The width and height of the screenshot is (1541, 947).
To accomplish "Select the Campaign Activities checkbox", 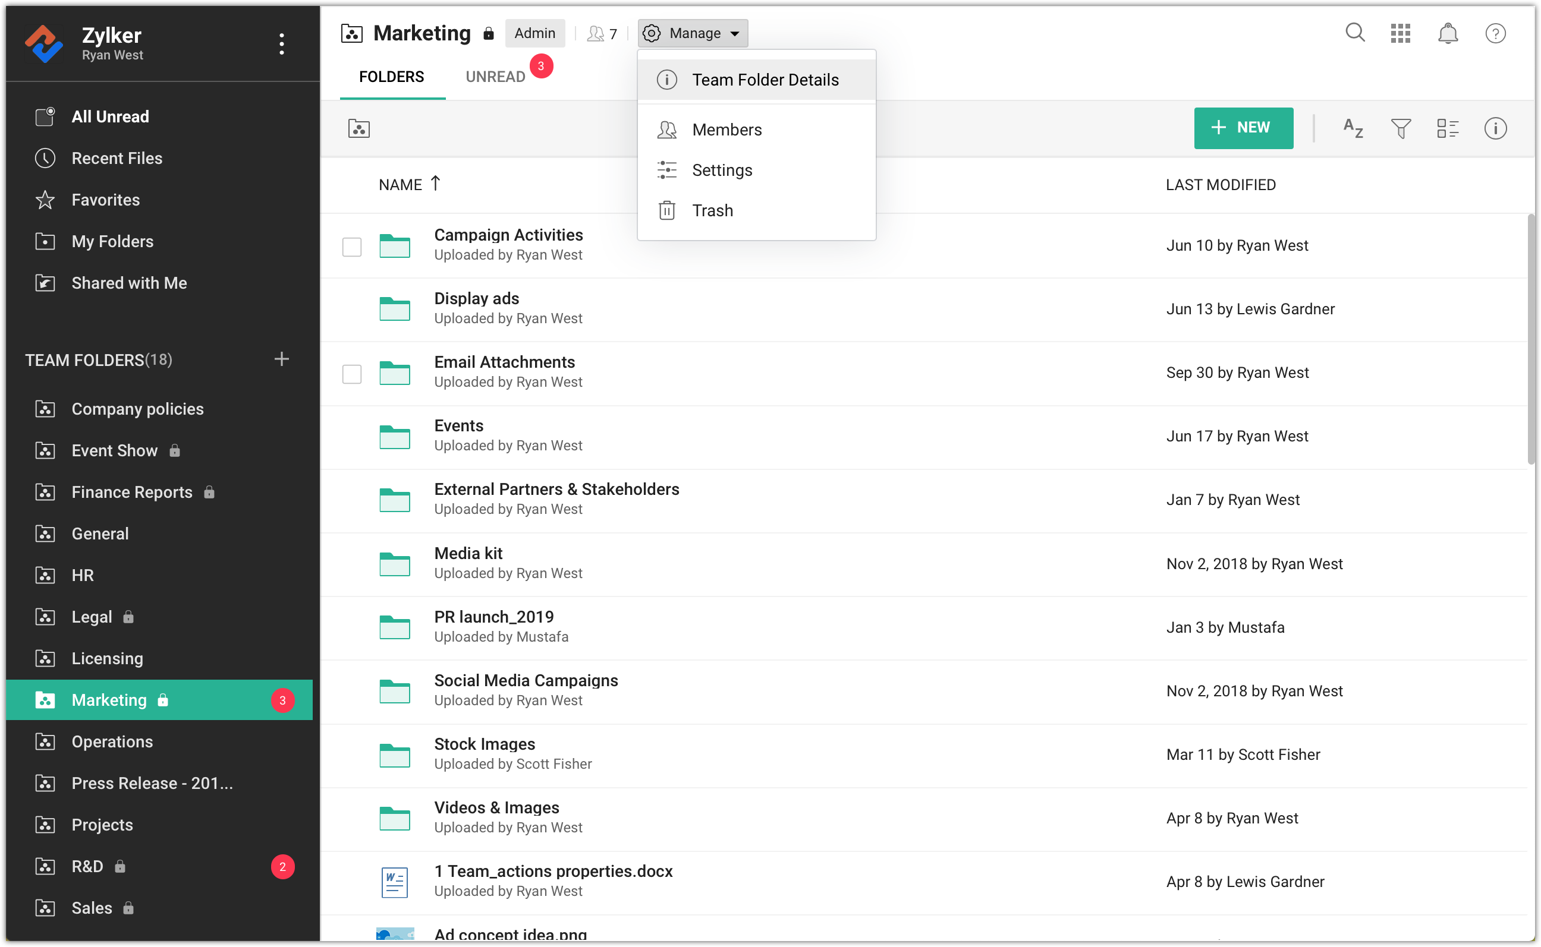I will tap(351, 247).
